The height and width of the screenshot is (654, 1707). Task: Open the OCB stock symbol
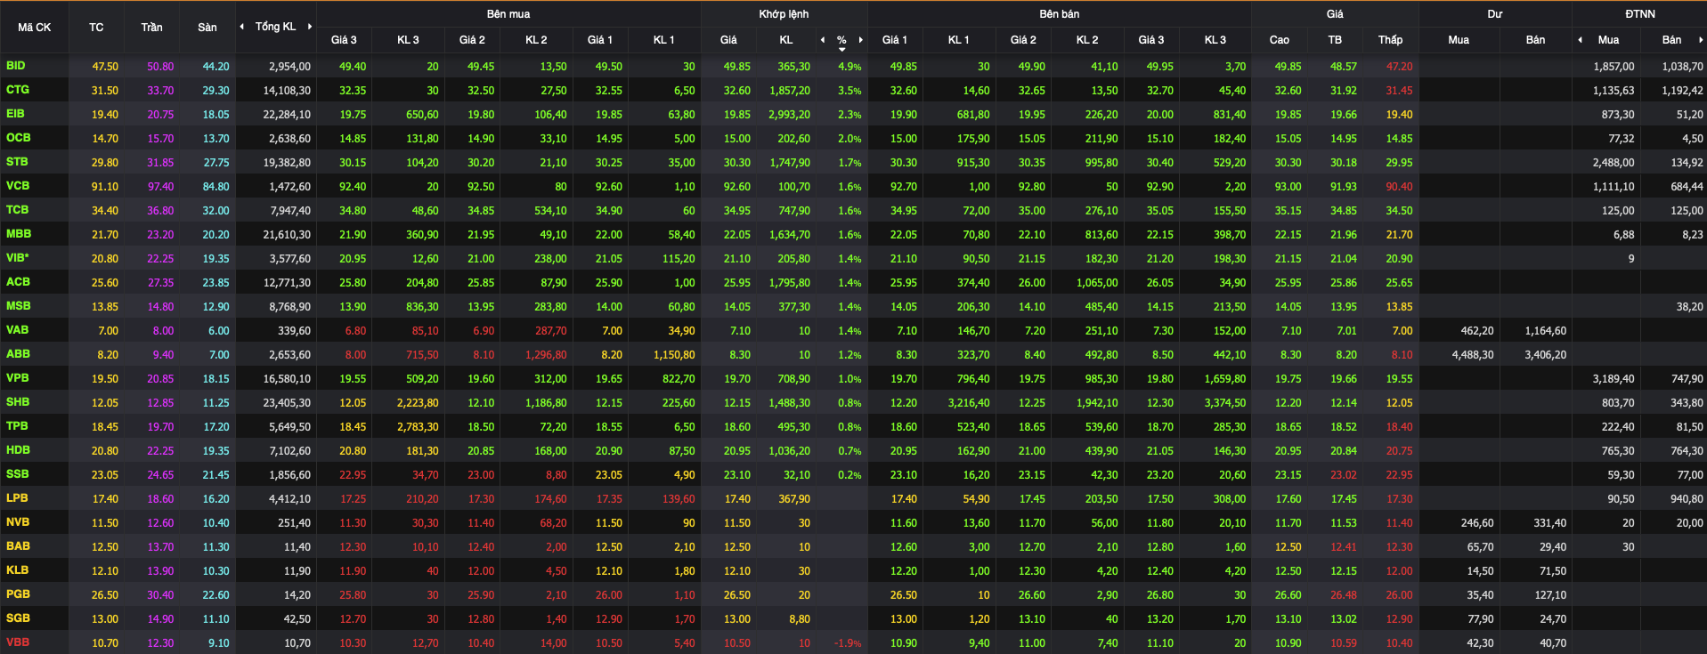[x=18, y=138]
